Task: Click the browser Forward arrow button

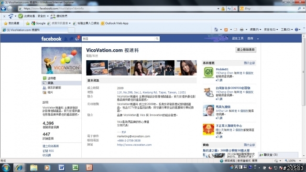Action: click(x=10, y=9)
